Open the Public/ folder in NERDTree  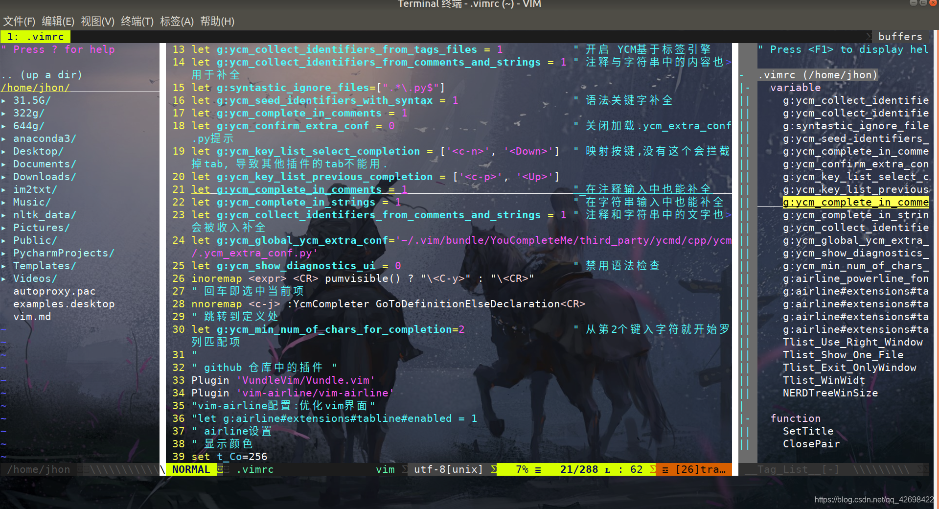tap(35, 240)
